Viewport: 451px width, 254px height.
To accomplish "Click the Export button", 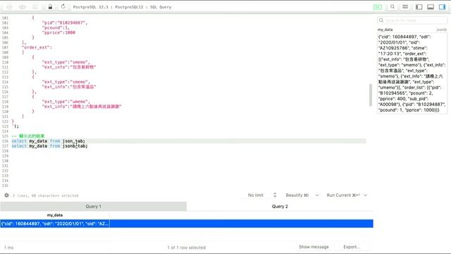I will tap(352, 247).
